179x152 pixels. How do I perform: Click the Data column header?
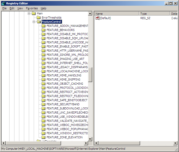[x=174, y=14]
